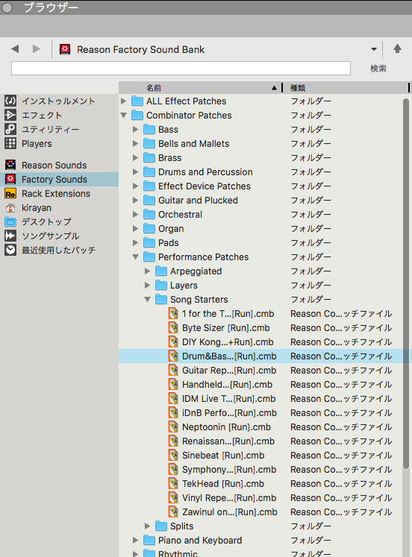Expand the Arpeggiated folder triangle
The height and width of the screenshot is (557, 412).
tap(148, 271)
